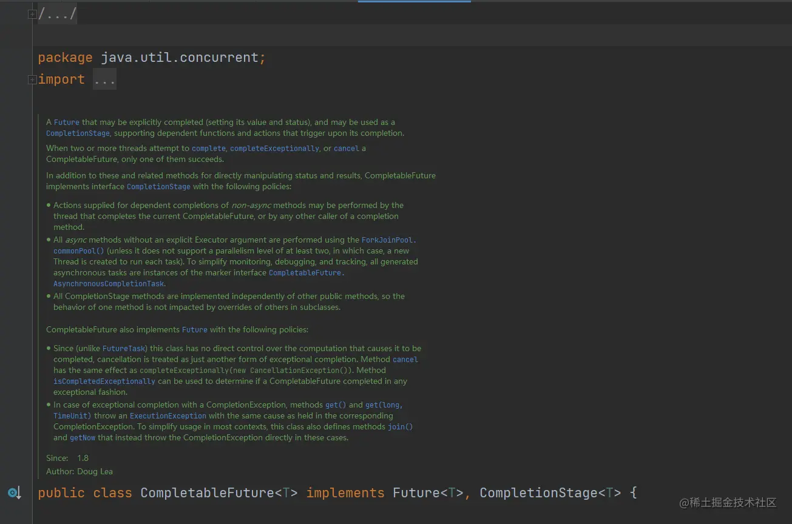Click the CompletableFuture<T> class name
The image size is (792, 524).
[x=219, y=493]
